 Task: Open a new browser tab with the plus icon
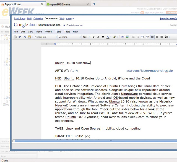pyautogui.click(x=94, y=4)
